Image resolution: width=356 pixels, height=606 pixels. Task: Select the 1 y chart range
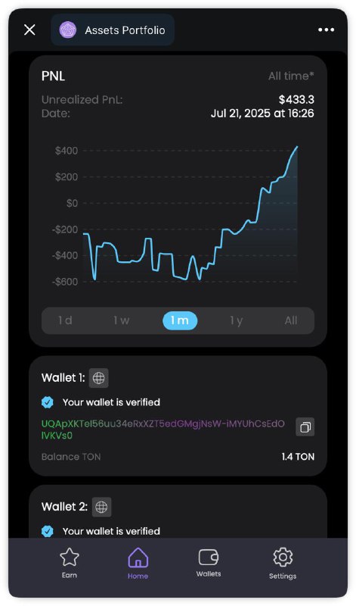click(x=236, y=320)
